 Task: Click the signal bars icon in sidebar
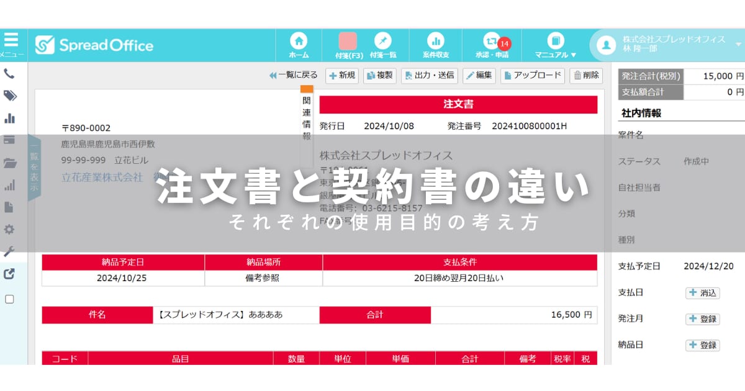[9, 185]
